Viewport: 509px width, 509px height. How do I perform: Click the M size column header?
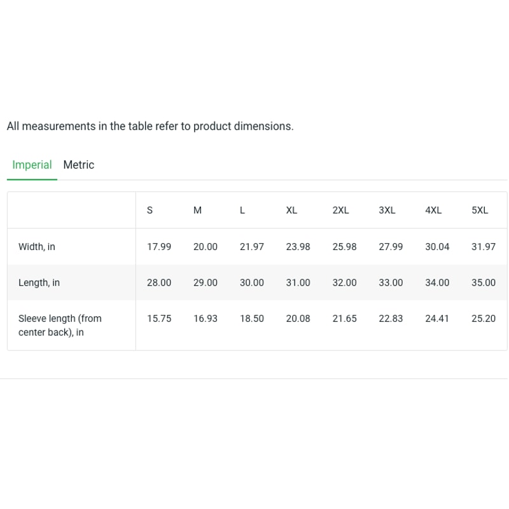coord(197,211)
